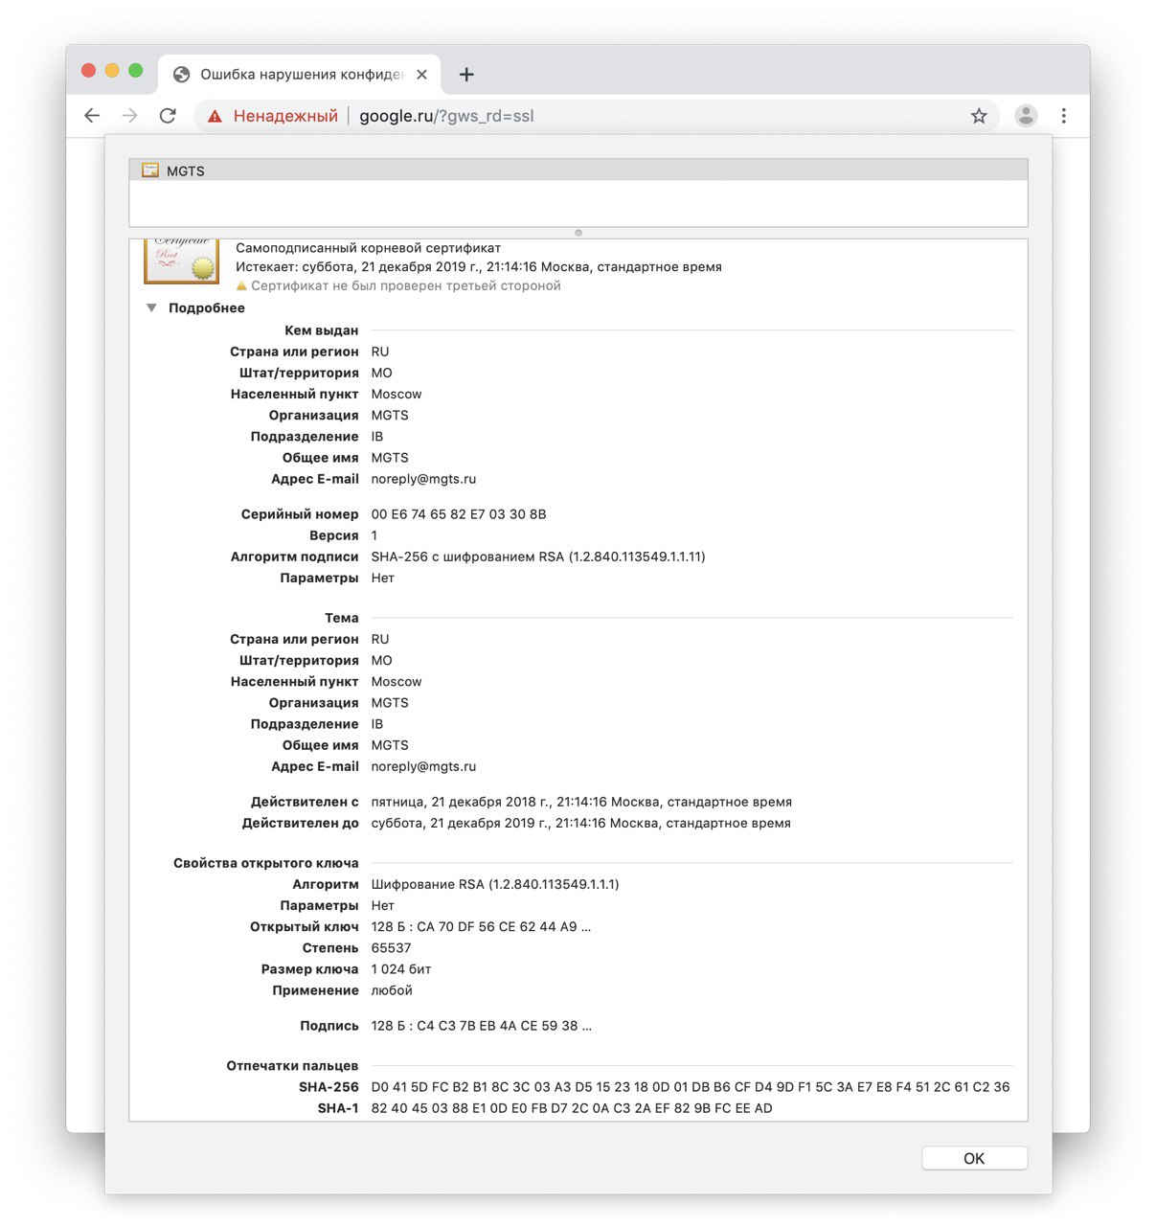Image resolution: width=1156 pixels, height=1226 pixels.
Task: Click the Применение value любой
Action: (392, 990)
